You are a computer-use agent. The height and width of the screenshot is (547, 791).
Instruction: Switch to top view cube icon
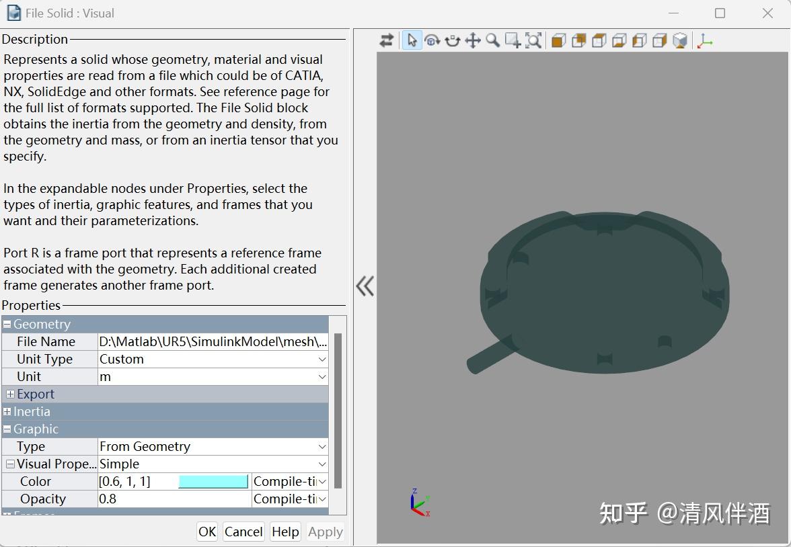[x=599, y=40]
